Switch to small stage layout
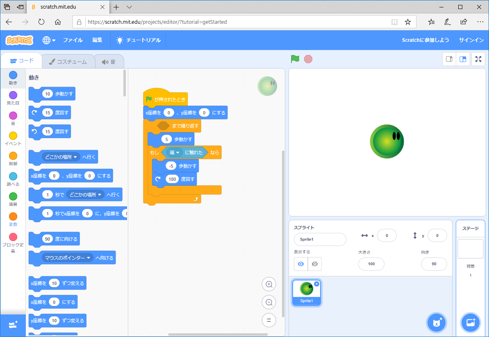The image size is (489, 337). [x=449, y=59]
